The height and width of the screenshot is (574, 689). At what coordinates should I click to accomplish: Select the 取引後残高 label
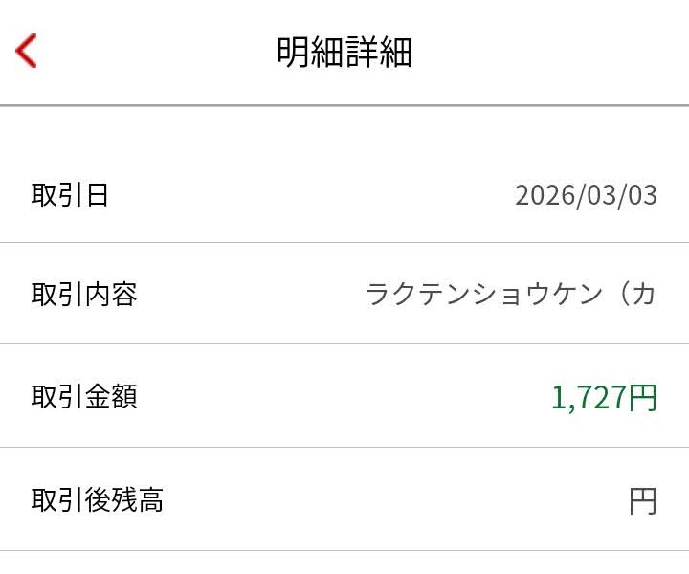click(97, 499)
